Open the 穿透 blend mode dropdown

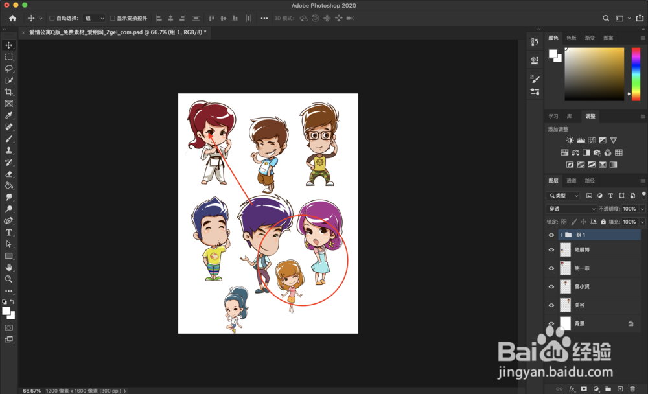pyautogui.click(x=571, y=209)
